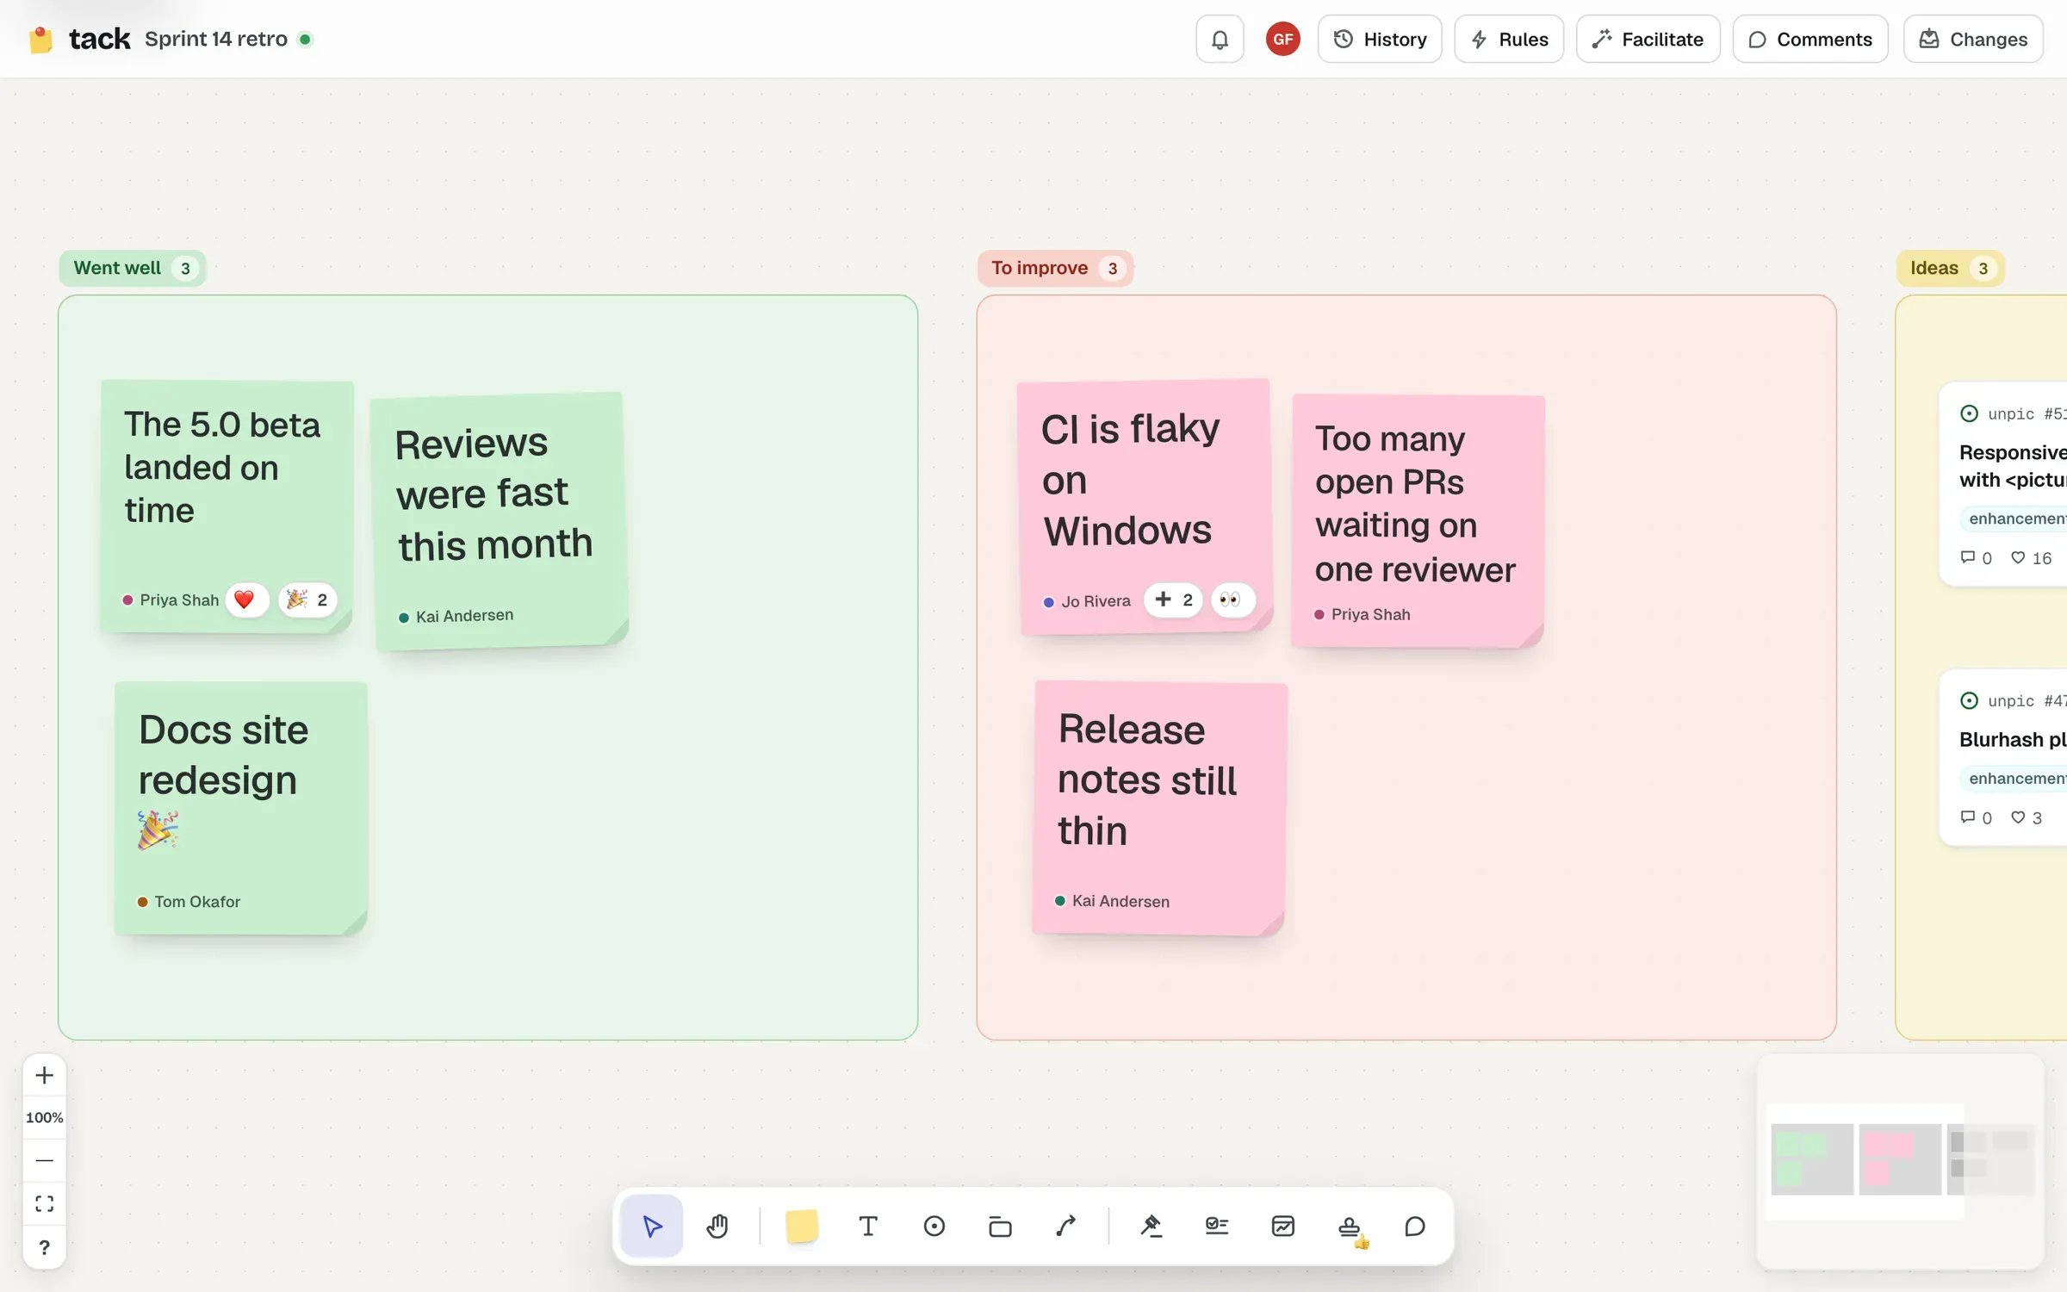The height and width of the screenshot is (1292, 2067).
Task: Open the Blurhash issue card
Action: pyautogui.click(x=2004, y=758)
